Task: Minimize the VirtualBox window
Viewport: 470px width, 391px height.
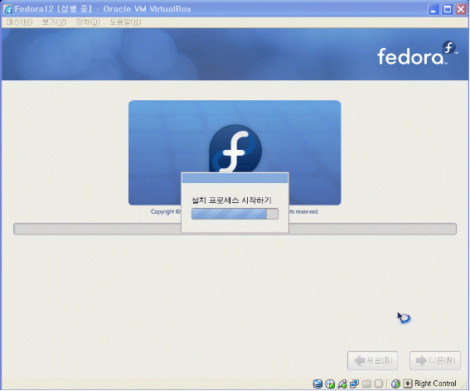Action: click(434, 9)
